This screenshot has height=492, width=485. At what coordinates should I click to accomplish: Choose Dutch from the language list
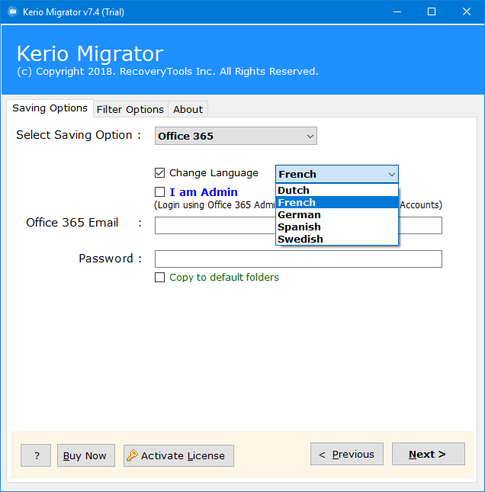(x=337, y=190)
